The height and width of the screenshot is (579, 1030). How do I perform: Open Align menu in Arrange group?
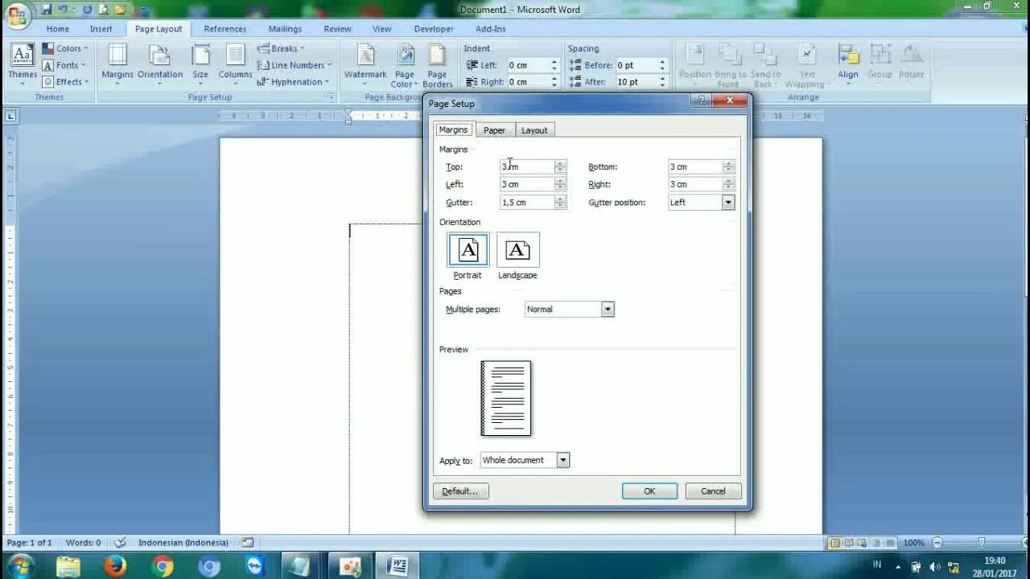click(848, 64)
